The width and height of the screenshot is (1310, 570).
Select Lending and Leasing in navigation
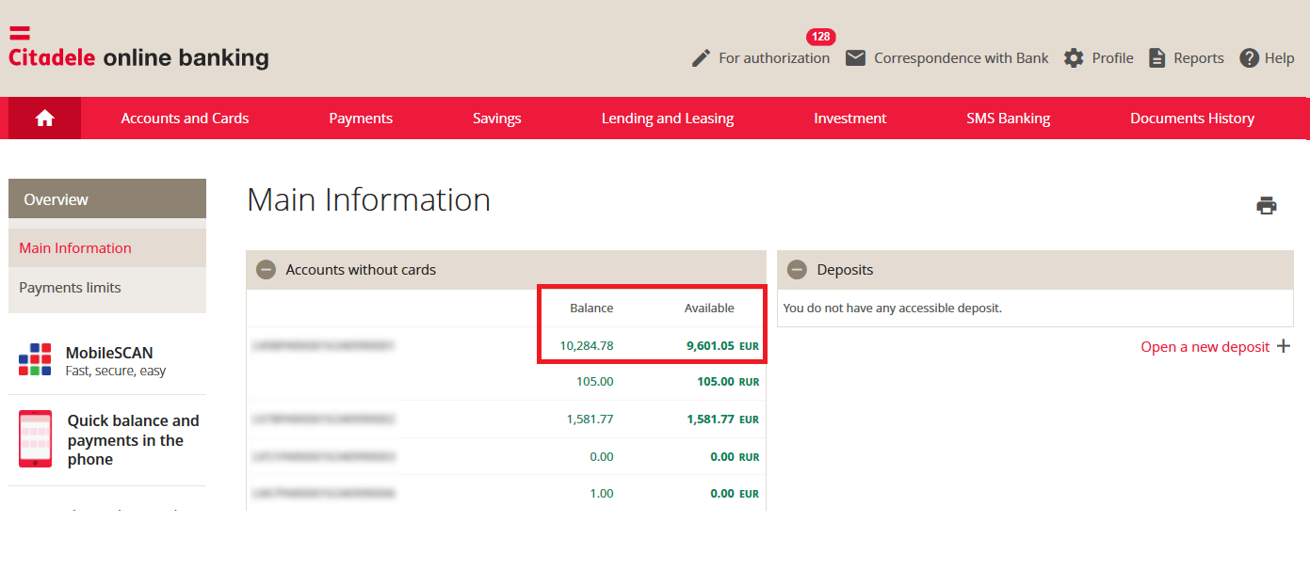[667, 118]
